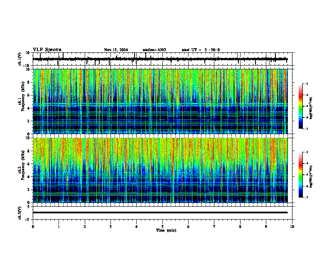This screenshot has width=329, height=254.
Task: Click time axis tick label '9'
Action: tap(266, 227)
